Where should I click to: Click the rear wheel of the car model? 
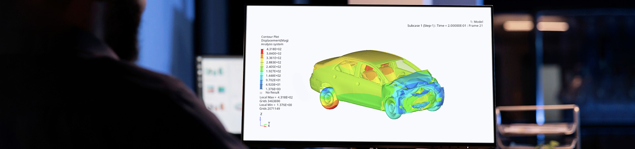329,99
